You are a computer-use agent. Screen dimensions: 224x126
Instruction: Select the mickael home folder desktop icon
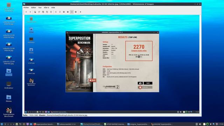[x=9, y=72]
